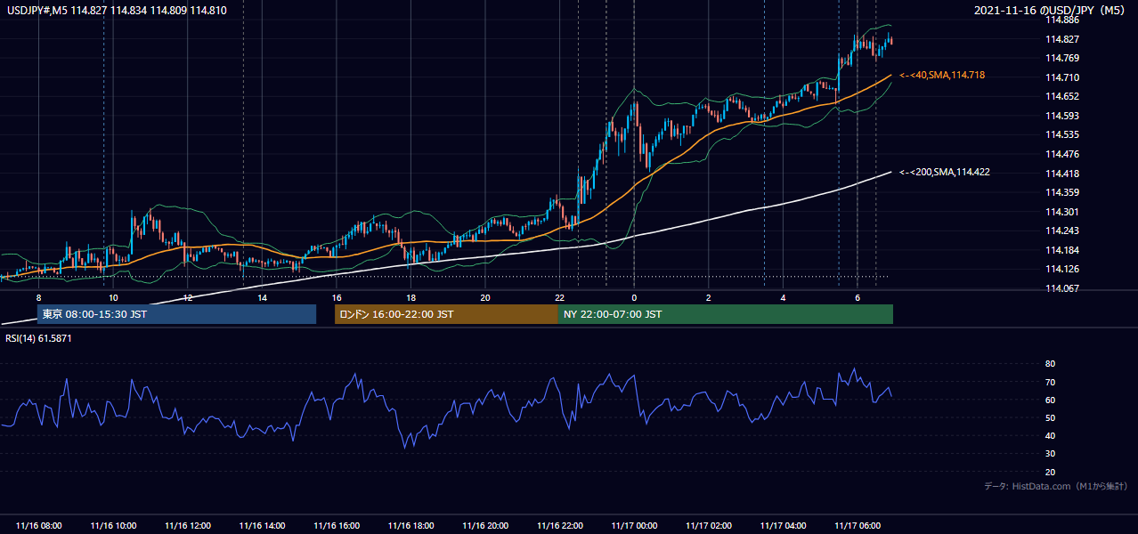This screenshot has height=534, width=1138.
Task: Click the chart title 2021-11-16 USD/JPY (M5)
Action: pyautogui.click(x=1051, y=11)
